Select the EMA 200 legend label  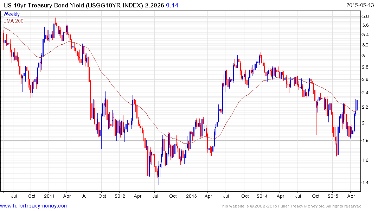(13, 21)
